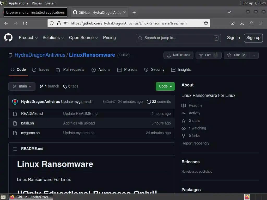The height and width of the screenshot is (200, 267).
Task: Click the Firefox icon in the system tray
Action: [x=247, y=197]
